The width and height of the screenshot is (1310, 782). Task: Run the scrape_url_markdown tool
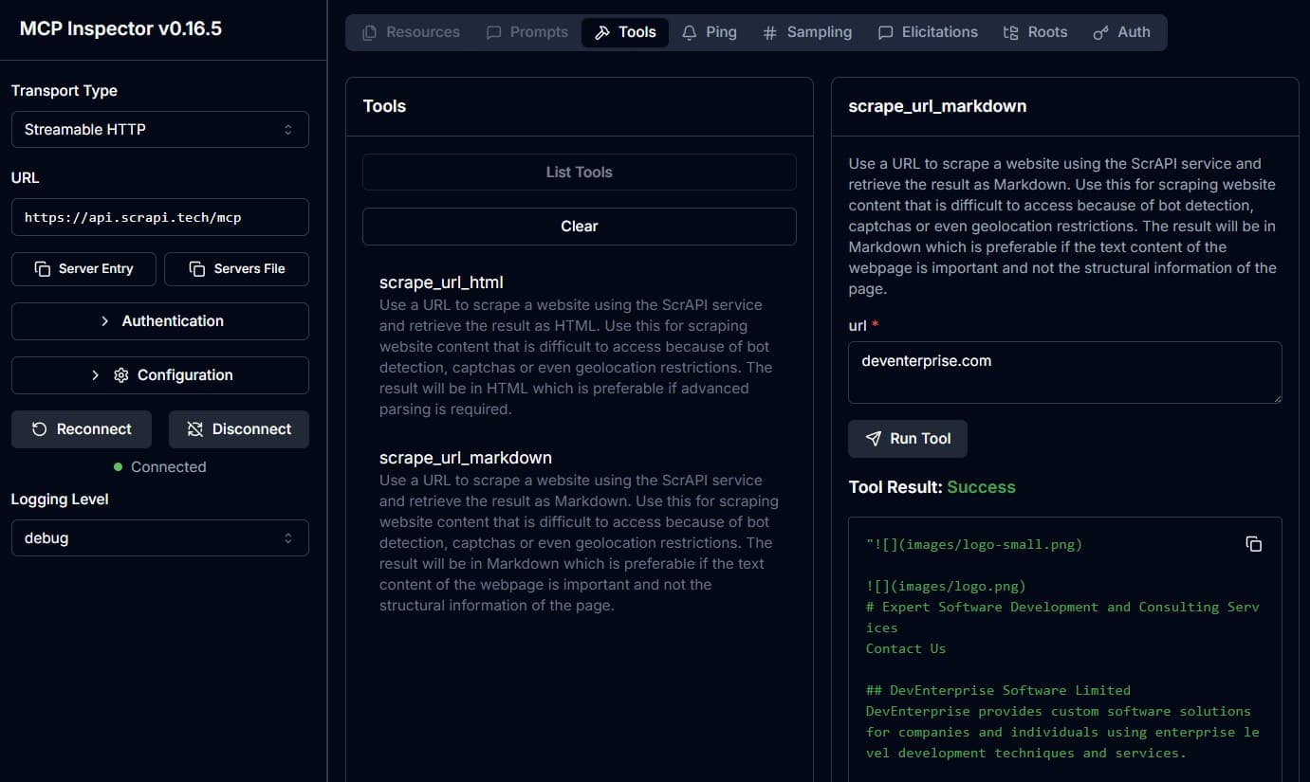pyautogui.click(x=907, y=438)
